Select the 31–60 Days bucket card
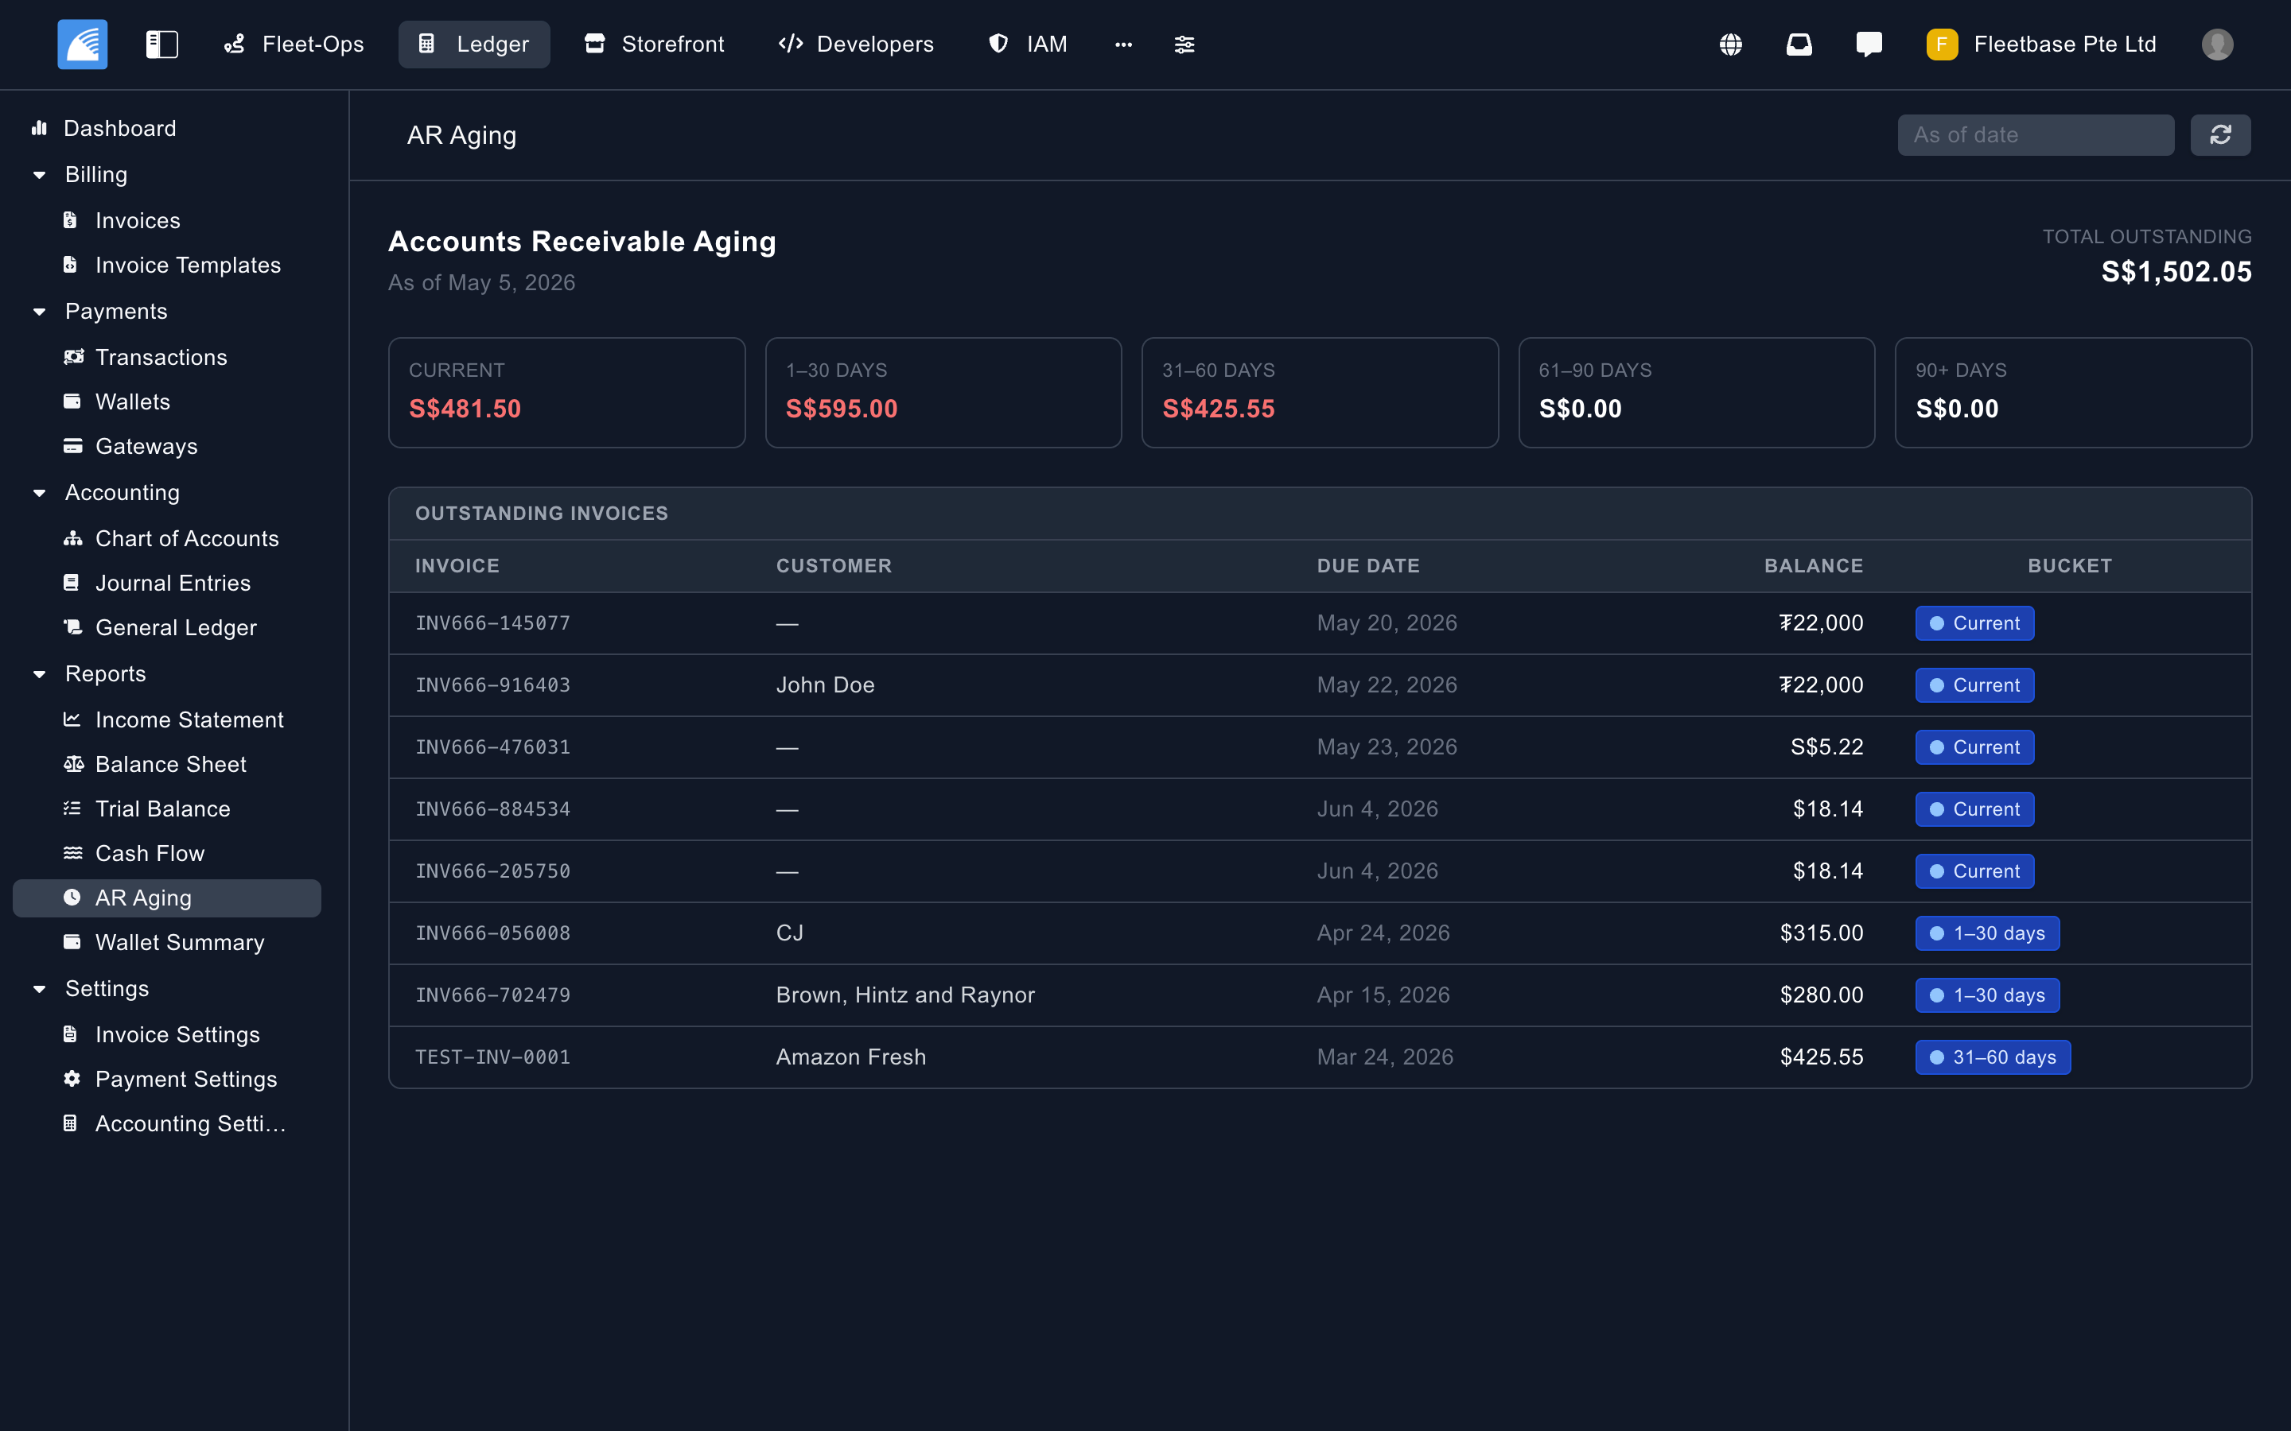 point(1320,393)
